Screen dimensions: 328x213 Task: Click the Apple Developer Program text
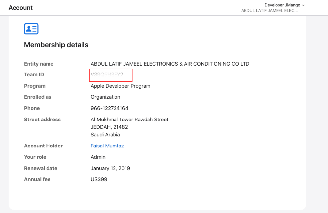120,86
